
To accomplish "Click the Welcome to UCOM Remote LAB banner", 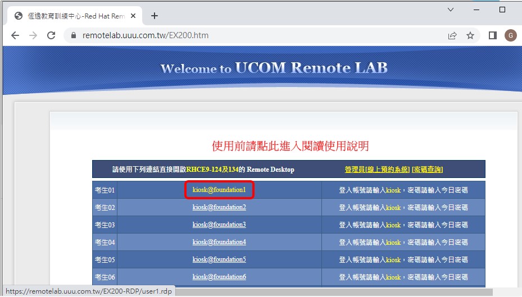I will [274, 68].
